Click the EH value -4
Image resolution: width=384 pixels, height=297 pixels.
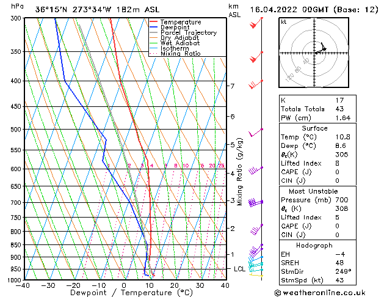341,254
